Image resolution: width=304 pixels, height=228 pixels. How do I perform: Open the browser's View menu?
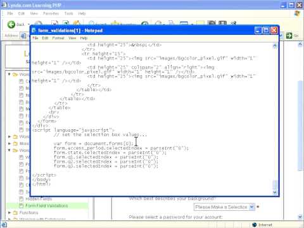34,13
